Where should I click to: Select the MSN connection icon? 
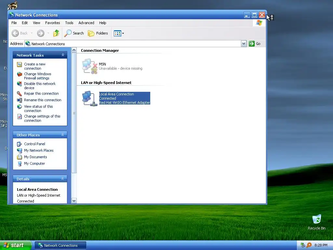(x=90, y=66)
